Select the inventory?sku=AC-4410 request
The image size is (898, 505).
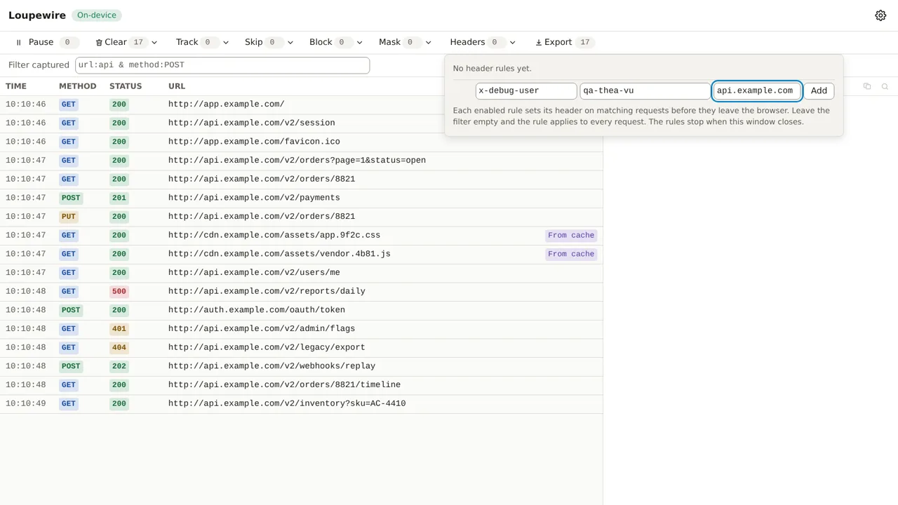[301, 403]
